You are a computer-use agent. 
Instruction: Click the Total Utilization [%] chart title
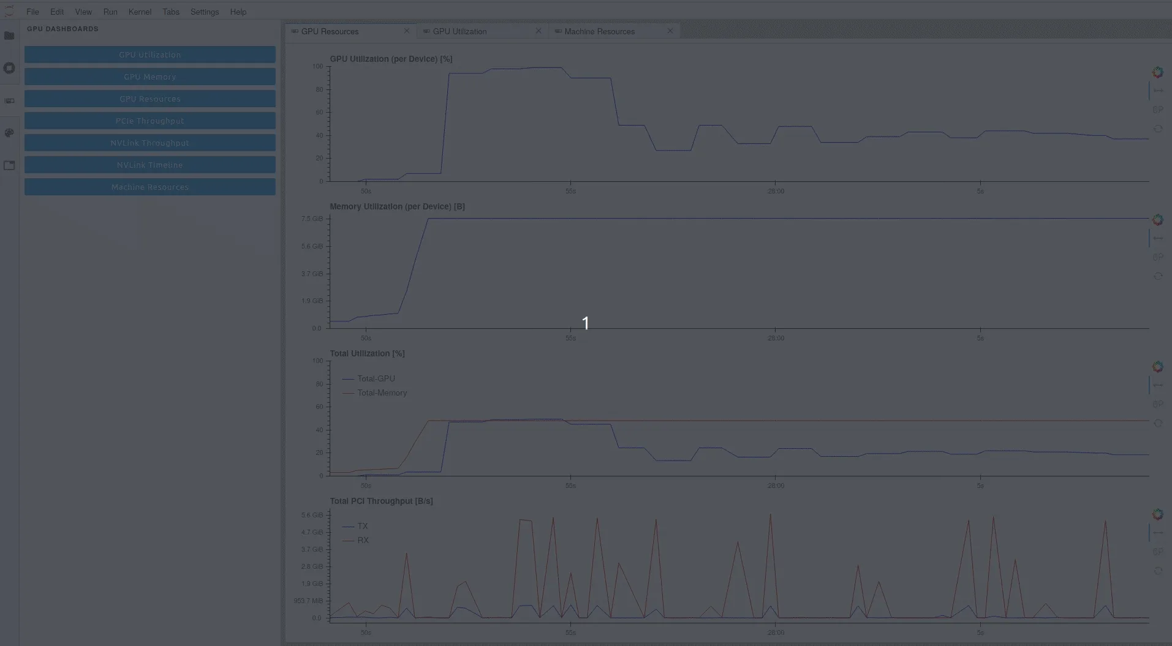pyautogui.click(x=367, y=353)
